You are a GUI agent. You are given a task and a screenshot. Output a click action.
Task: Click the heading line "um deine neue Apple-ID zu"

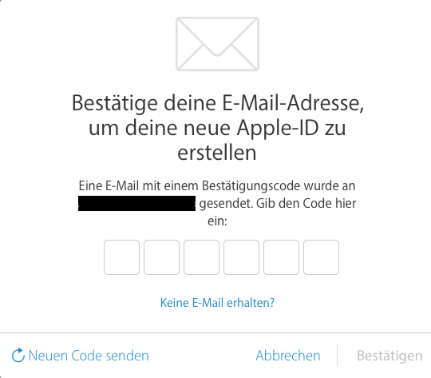click(217, 129)
